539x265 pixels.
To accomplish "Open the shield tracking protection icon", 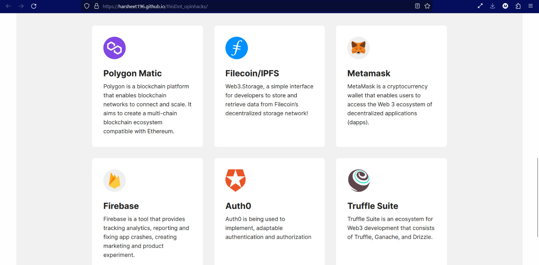I will pos(87,6).
